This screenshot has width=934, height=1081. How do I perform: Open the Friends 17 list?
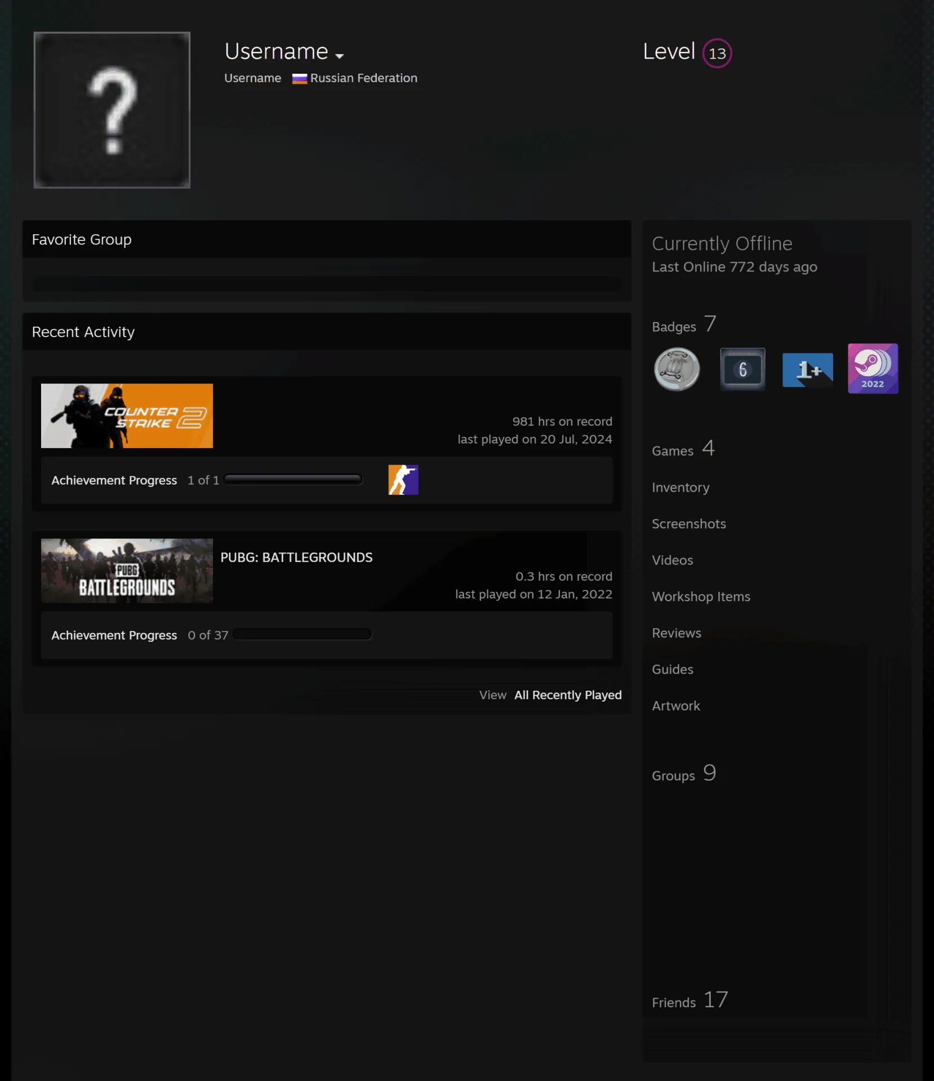click(690, 1000)
